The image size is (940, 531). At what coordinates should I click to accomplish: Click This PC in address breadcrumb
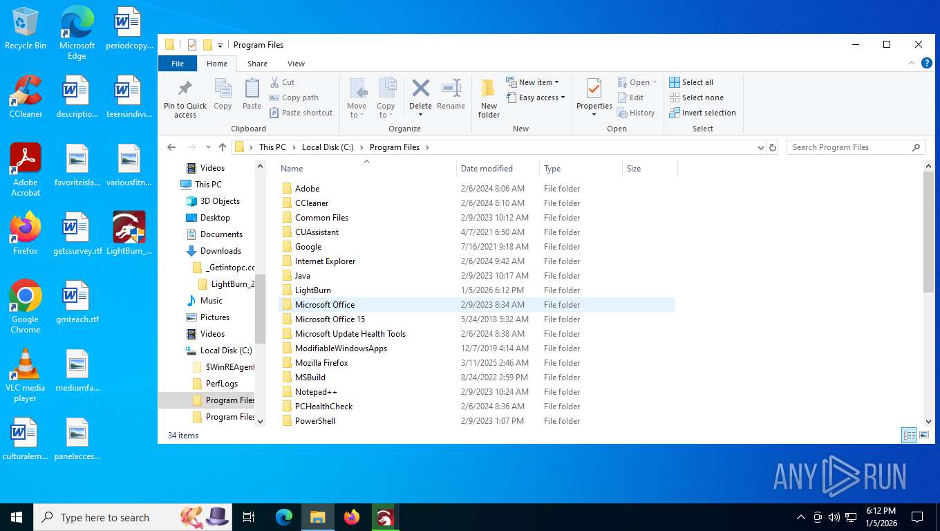pos(272,147)
